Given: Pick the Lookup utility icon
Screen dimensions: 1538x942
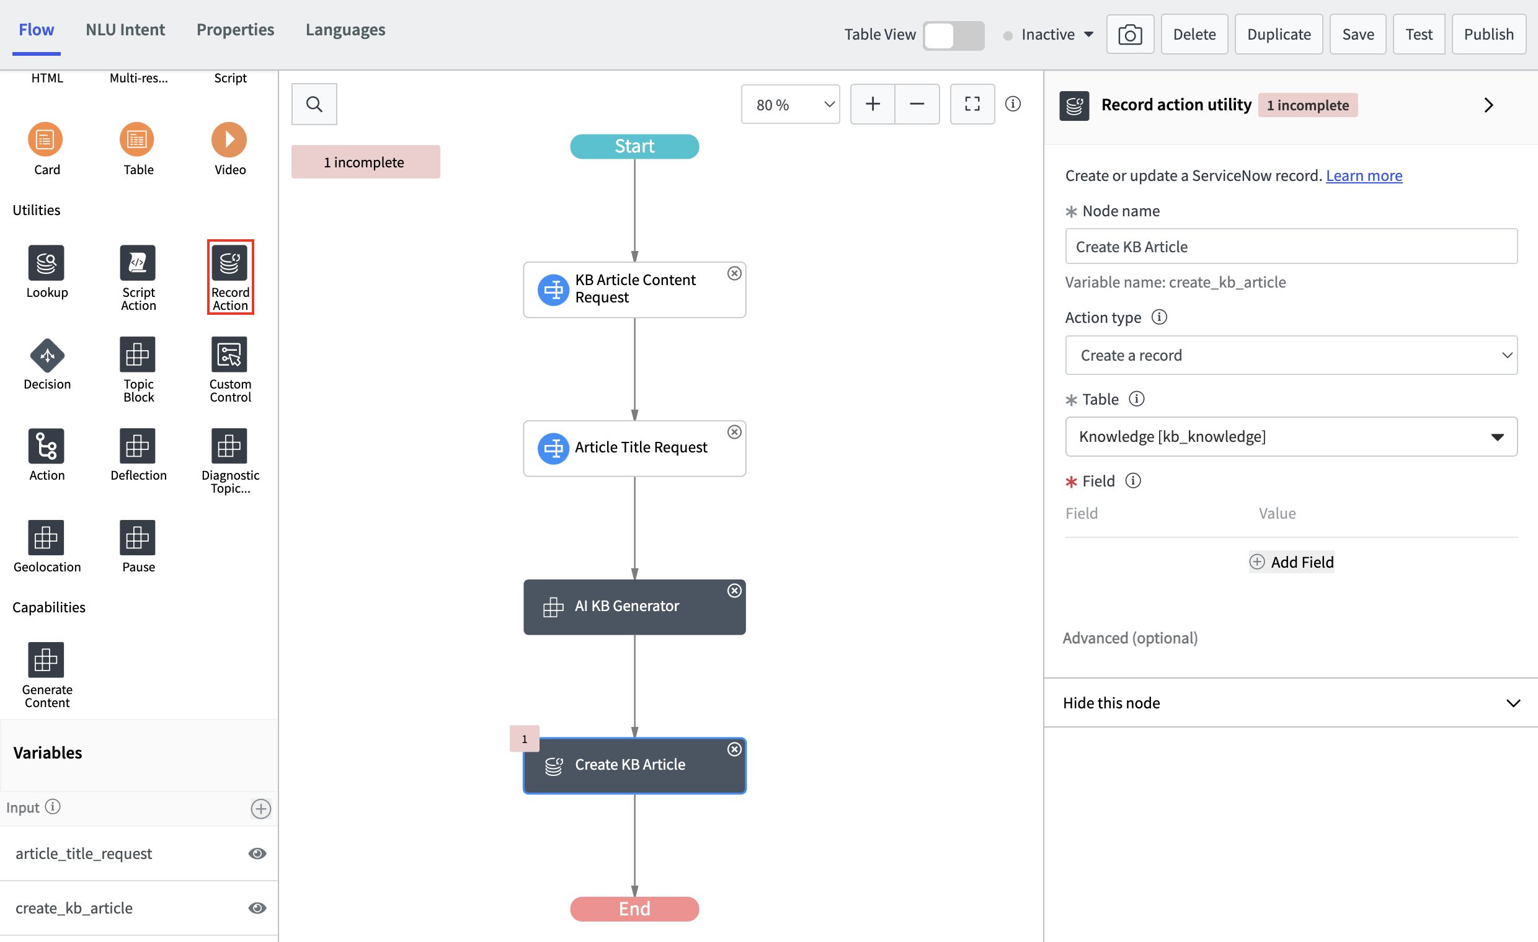Looking at the screenshot, I should pyautogui.click(x=46, y=262).
